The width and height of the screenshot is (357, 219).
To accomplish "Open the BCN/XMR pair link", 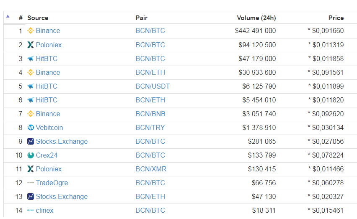I will [151, 169].
